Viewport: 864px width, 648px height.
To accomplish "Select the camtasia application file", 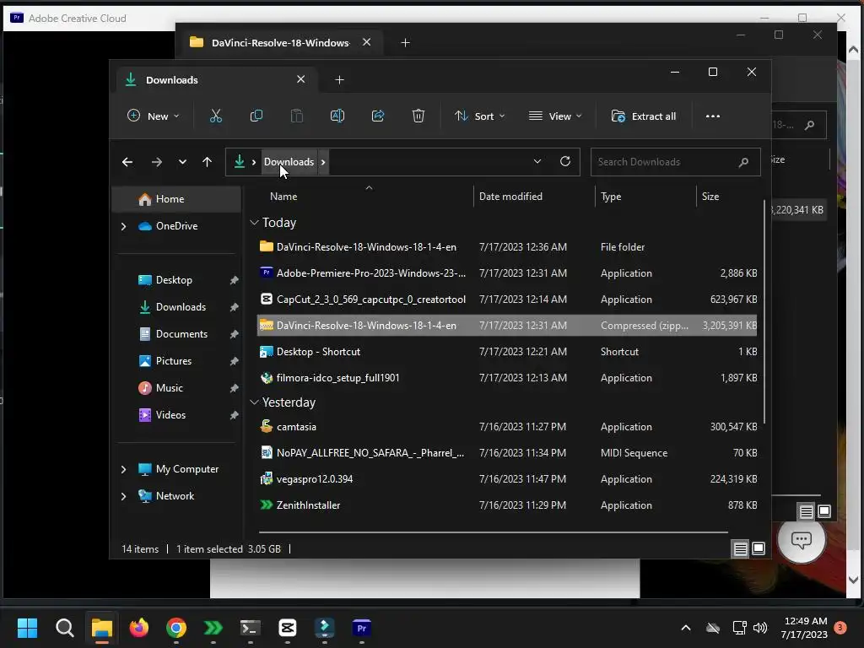I will pyautogui.click(x=507, y=427).
